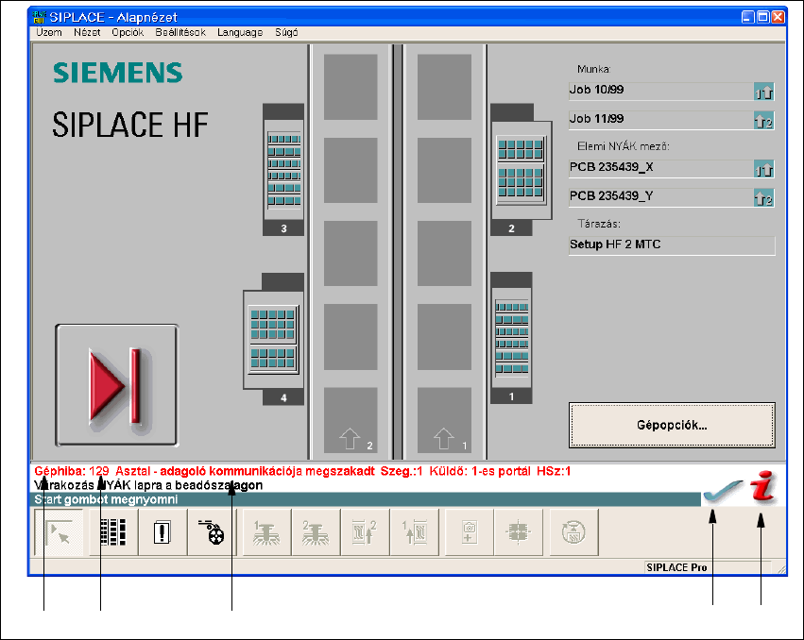This screenshot has height=640, width=804.
Task: Click lane 1 arrow beside PCB 235439_X
Action: [763, 169]
